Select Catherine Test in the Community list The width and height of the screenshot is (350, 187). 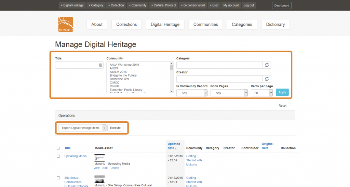tap(119, 79)
